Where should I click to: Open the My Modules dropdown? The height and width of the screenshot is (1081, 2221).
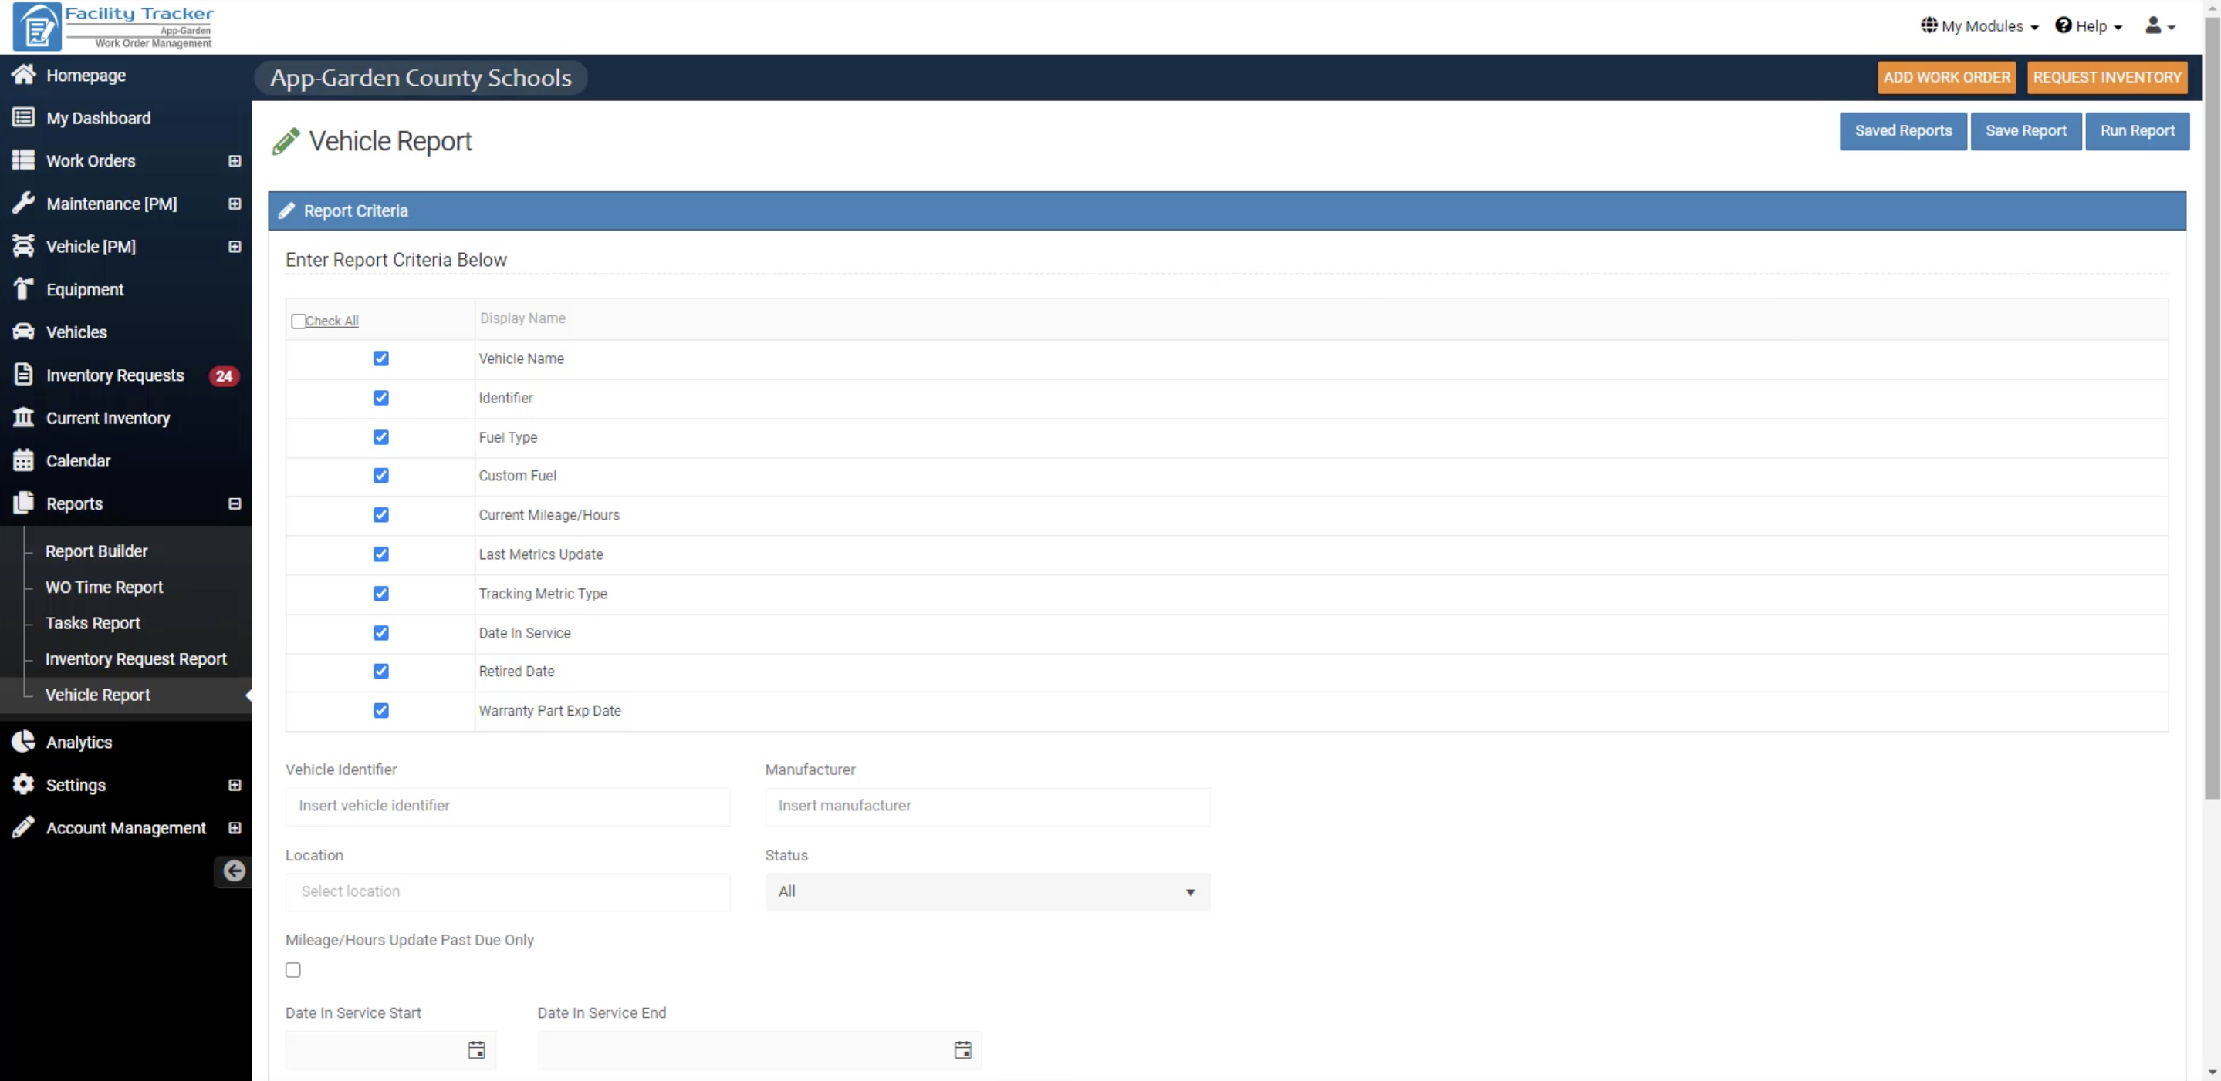[x=1979, y=26]
